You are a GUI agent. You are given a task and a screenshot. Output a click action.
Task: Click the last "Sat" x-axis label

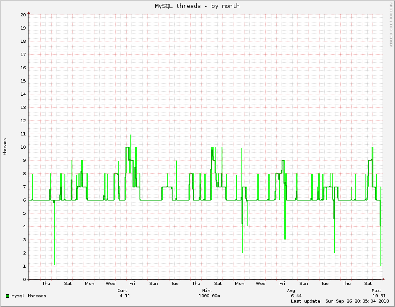click(368, 283)
